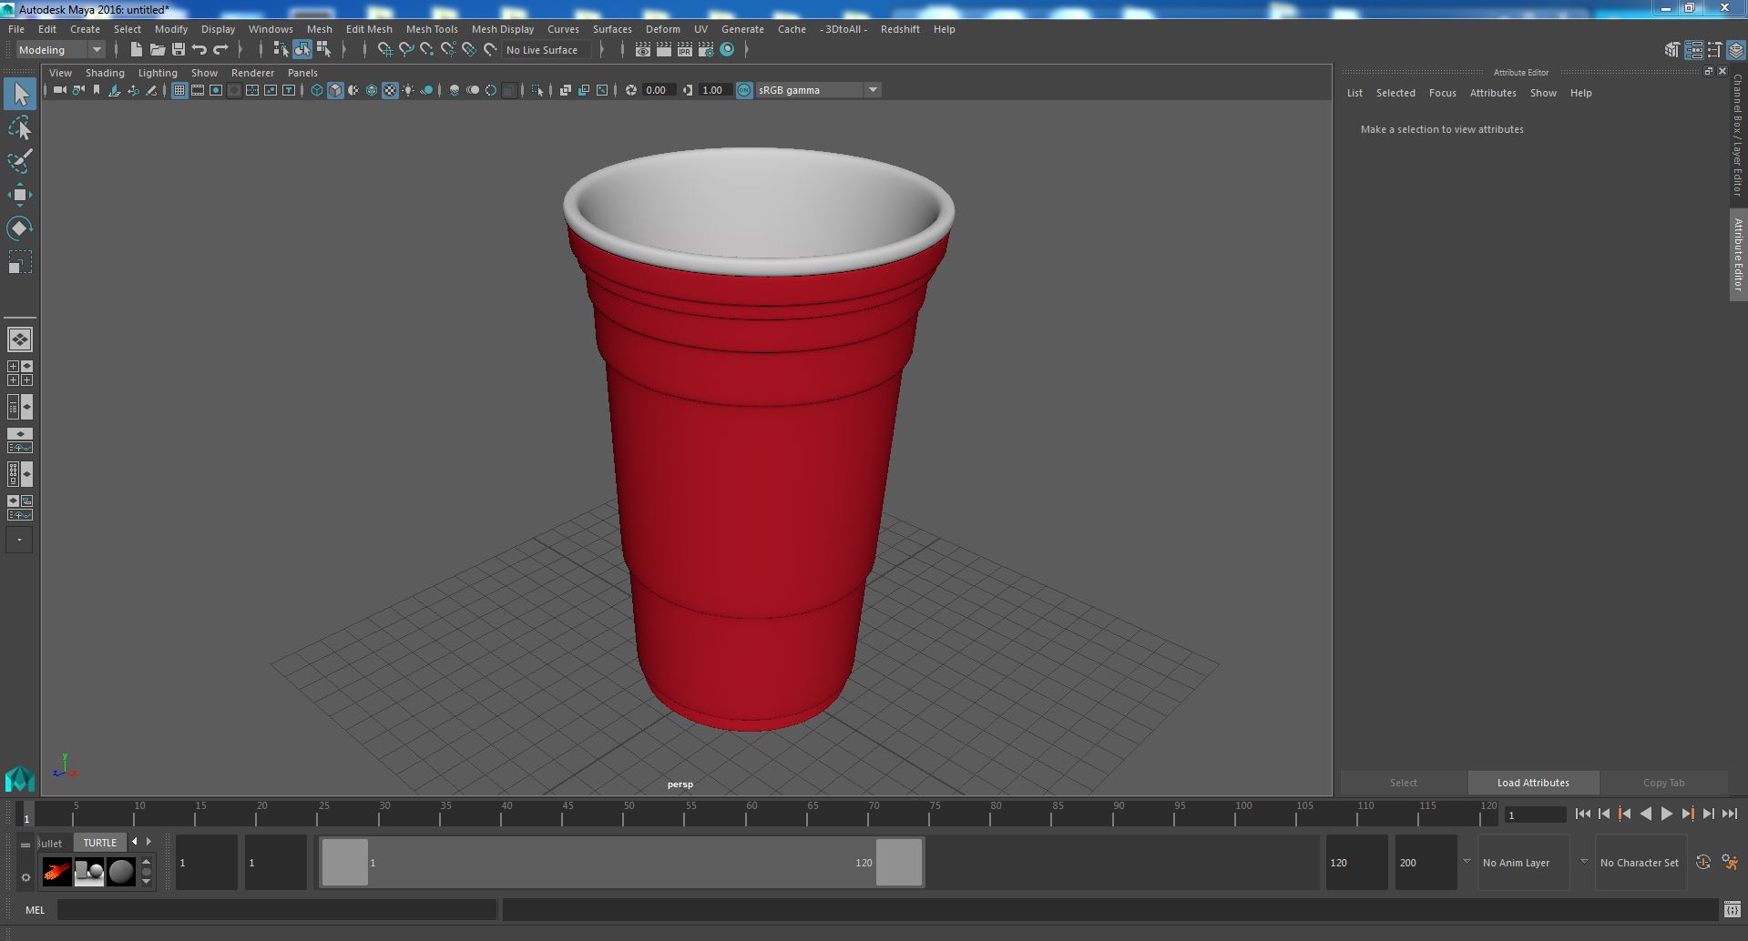The image size is (1748, 941).
Task: Click Load Attributes button
Action: coord(1533,783)
